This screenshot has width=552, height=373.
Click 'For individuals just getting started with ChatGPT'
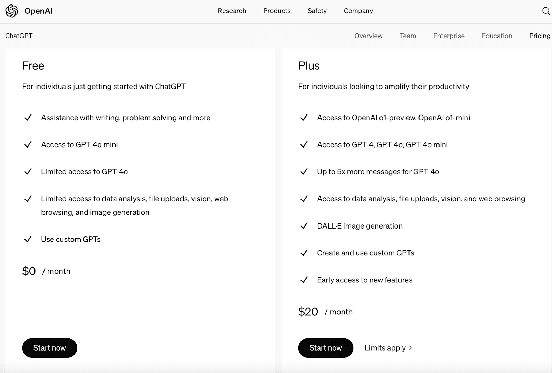click(104, 87)
